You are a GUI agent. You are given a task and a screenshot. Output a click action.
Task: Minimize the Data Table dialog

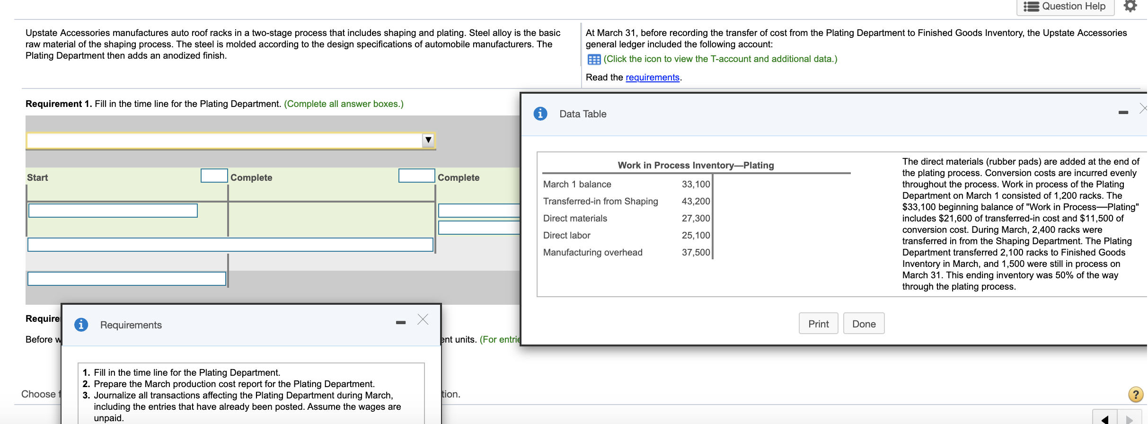(x=1123, y=113)
